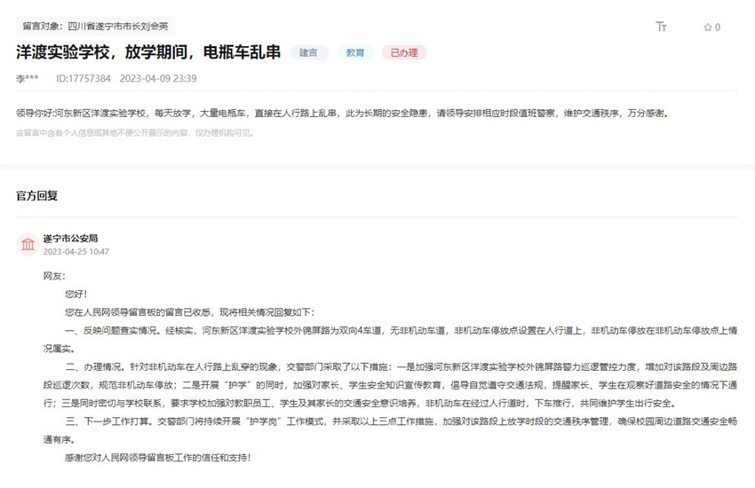755x488 pixels.
Task: Click the message body starting 领导你好
Action: click(x=342, y=113)
